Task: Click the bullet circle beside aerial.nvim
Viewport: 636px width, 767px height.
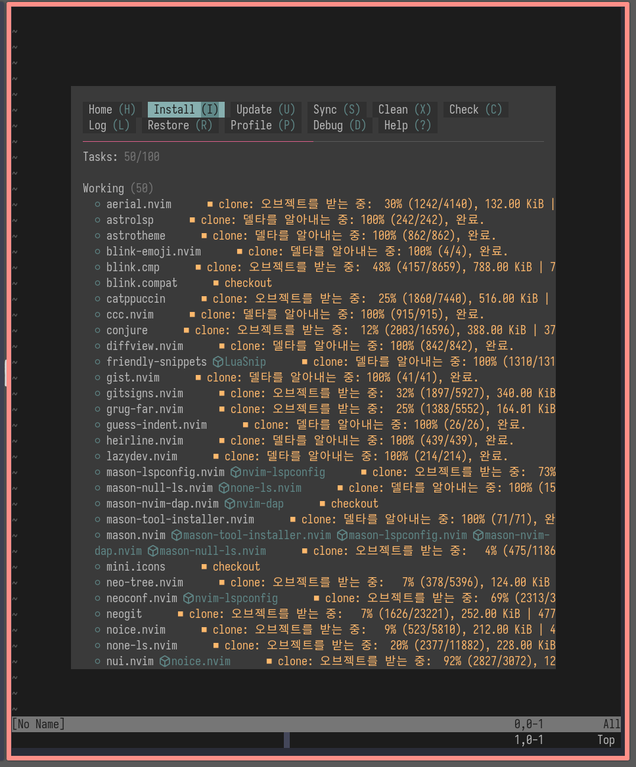Action: click(98, 204)
